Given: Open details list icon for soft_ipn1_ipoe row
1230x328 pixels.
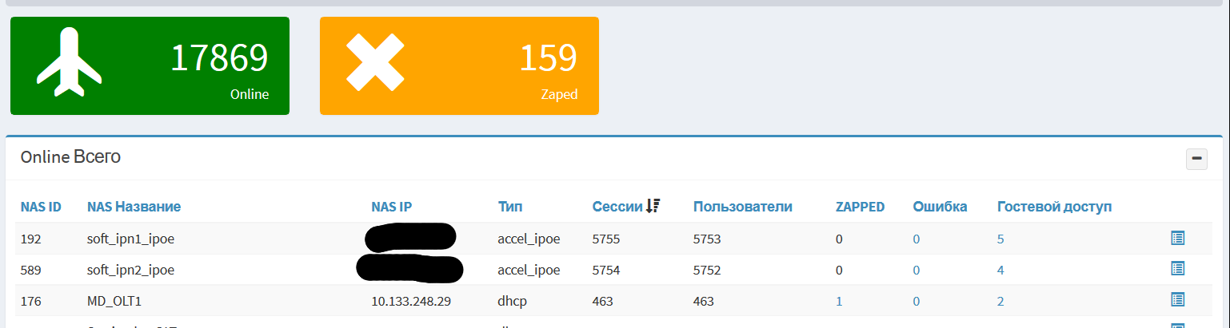Looking at the screenshot, I should tap(1177, 238).
